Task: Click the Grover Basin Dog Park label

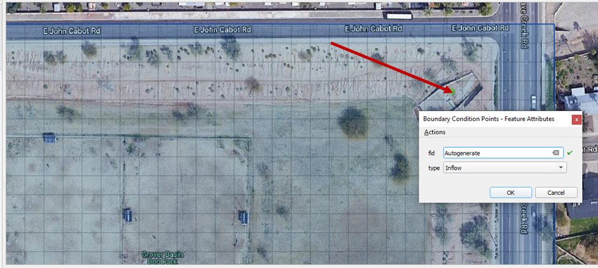Action: [x=161, y=258]
